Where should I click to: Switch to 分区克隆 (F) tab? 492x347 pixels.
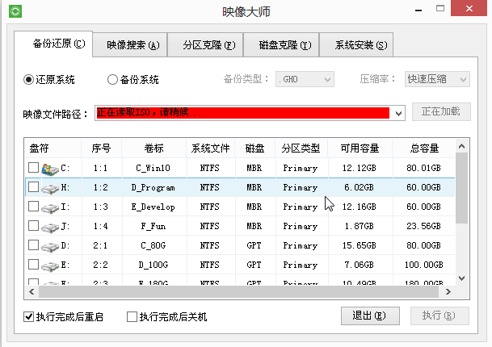point(205,45)
